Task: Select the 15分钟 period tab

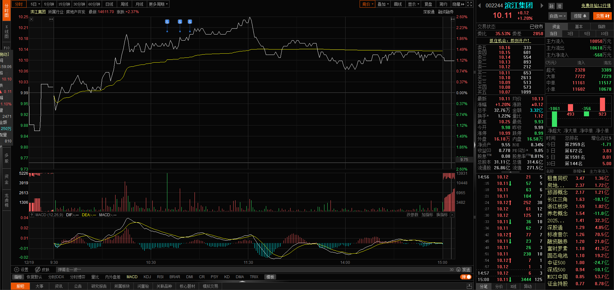Action: click(64, 4)
